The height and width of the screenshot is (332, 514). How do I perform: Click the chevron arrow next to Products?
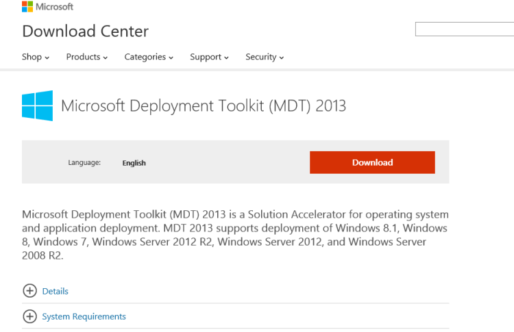coord(106,58)
